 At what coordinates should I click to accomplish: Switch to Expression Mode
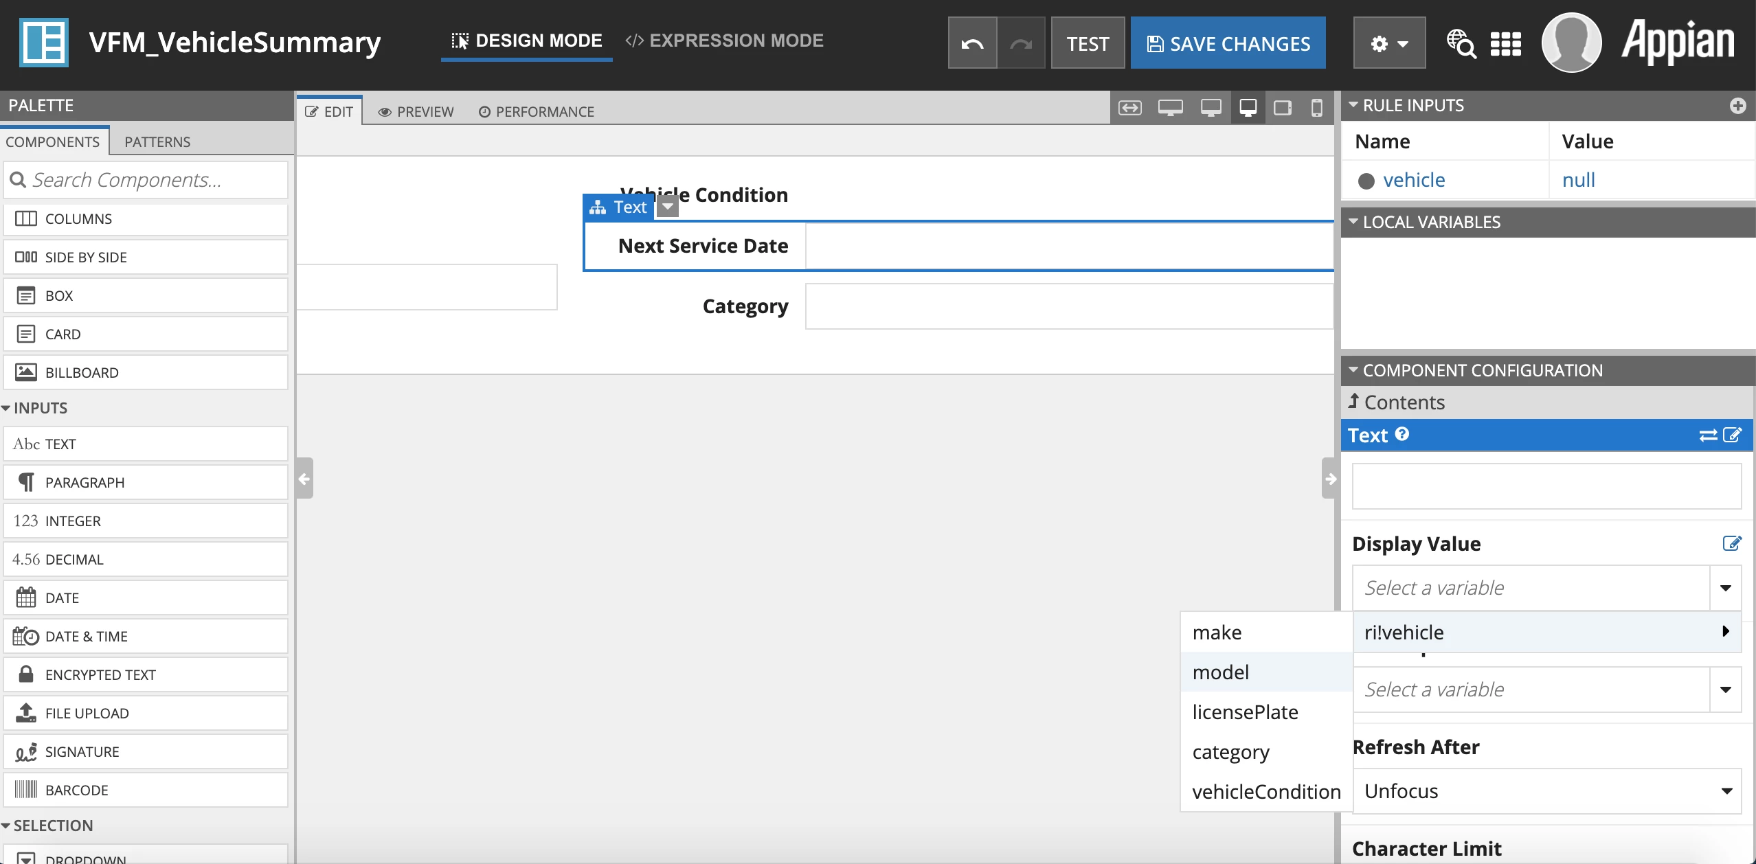click(724, 41)
